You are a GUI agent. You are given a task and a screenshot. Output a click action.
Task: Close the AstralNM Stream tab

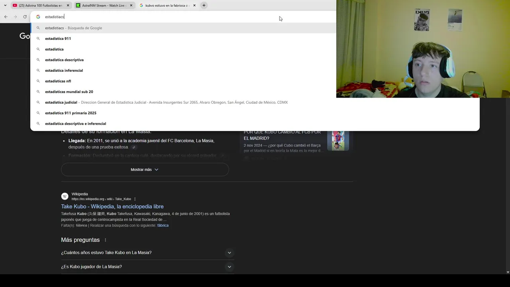(131, 6)
